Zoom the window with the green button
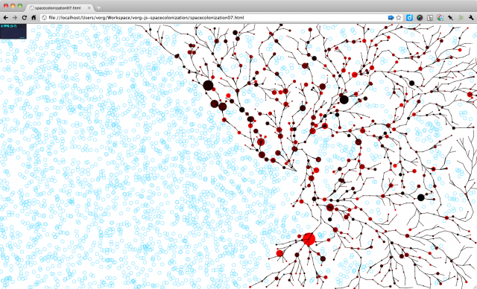 [20, 6]
